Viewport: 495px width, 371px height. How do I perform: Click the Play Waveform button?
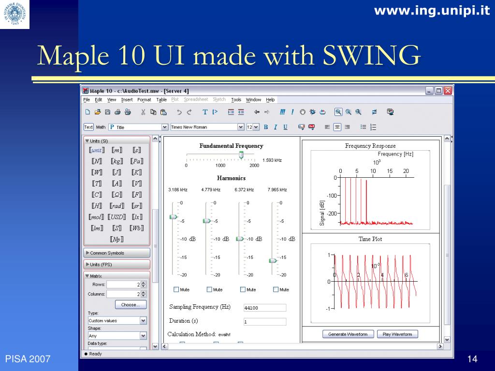397,334
